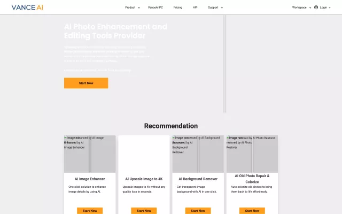This screenshot has width=342, height=214.
Task: Launch AI Background Remover with Start Now
Action: pos(198,211)
